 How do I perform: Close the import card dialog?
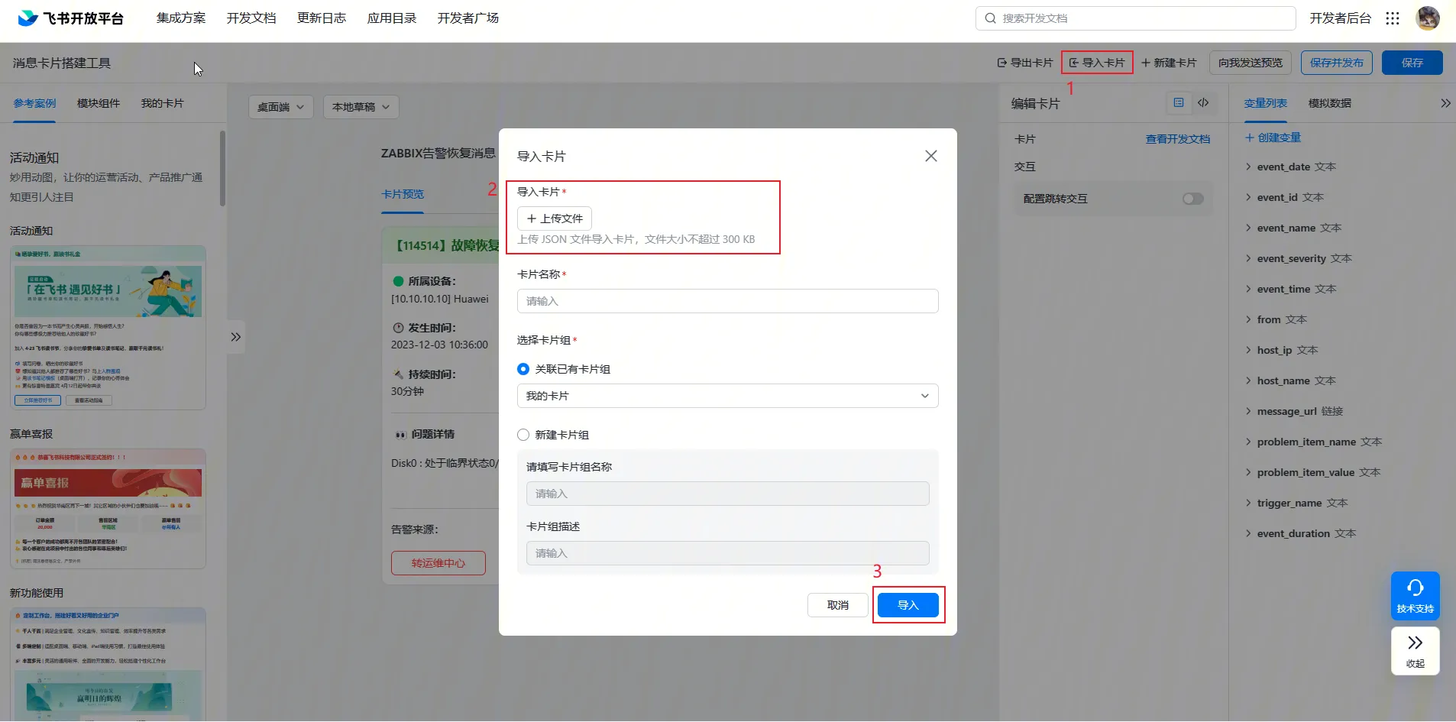(930, 156)
